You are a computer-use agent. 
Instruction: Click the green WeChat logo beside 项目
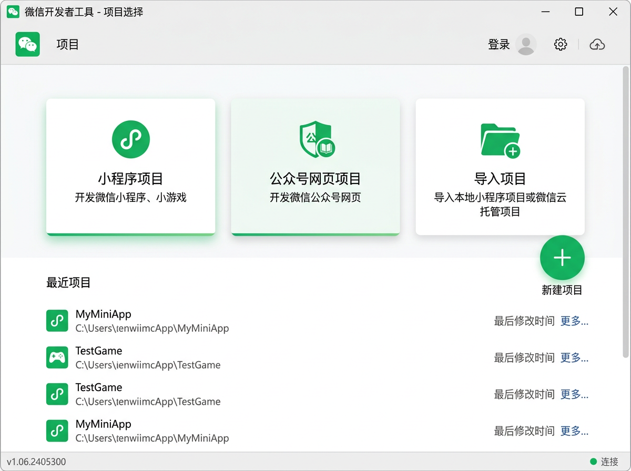(27, 45)
